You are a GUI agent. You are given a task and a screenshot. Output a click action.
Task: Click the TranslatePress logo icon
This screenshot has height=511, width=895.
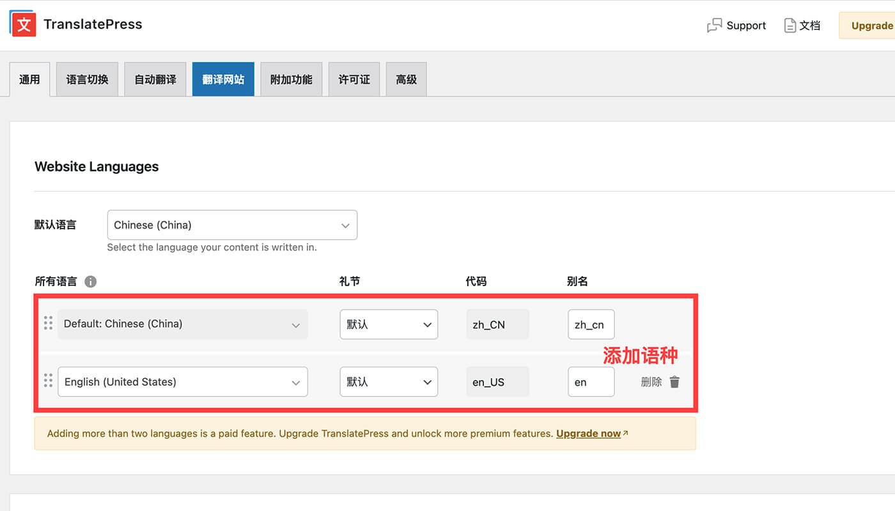pyautogui.click(x=23, y=24)
